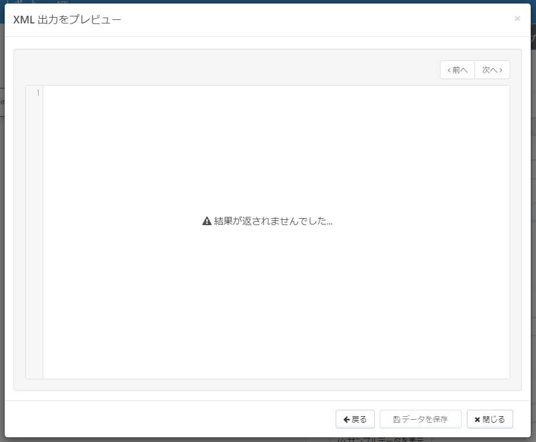Click the warning triangle icon beside the message
Image resolution: width=536 pixels, height=442 pixels.
pos(207,221)
